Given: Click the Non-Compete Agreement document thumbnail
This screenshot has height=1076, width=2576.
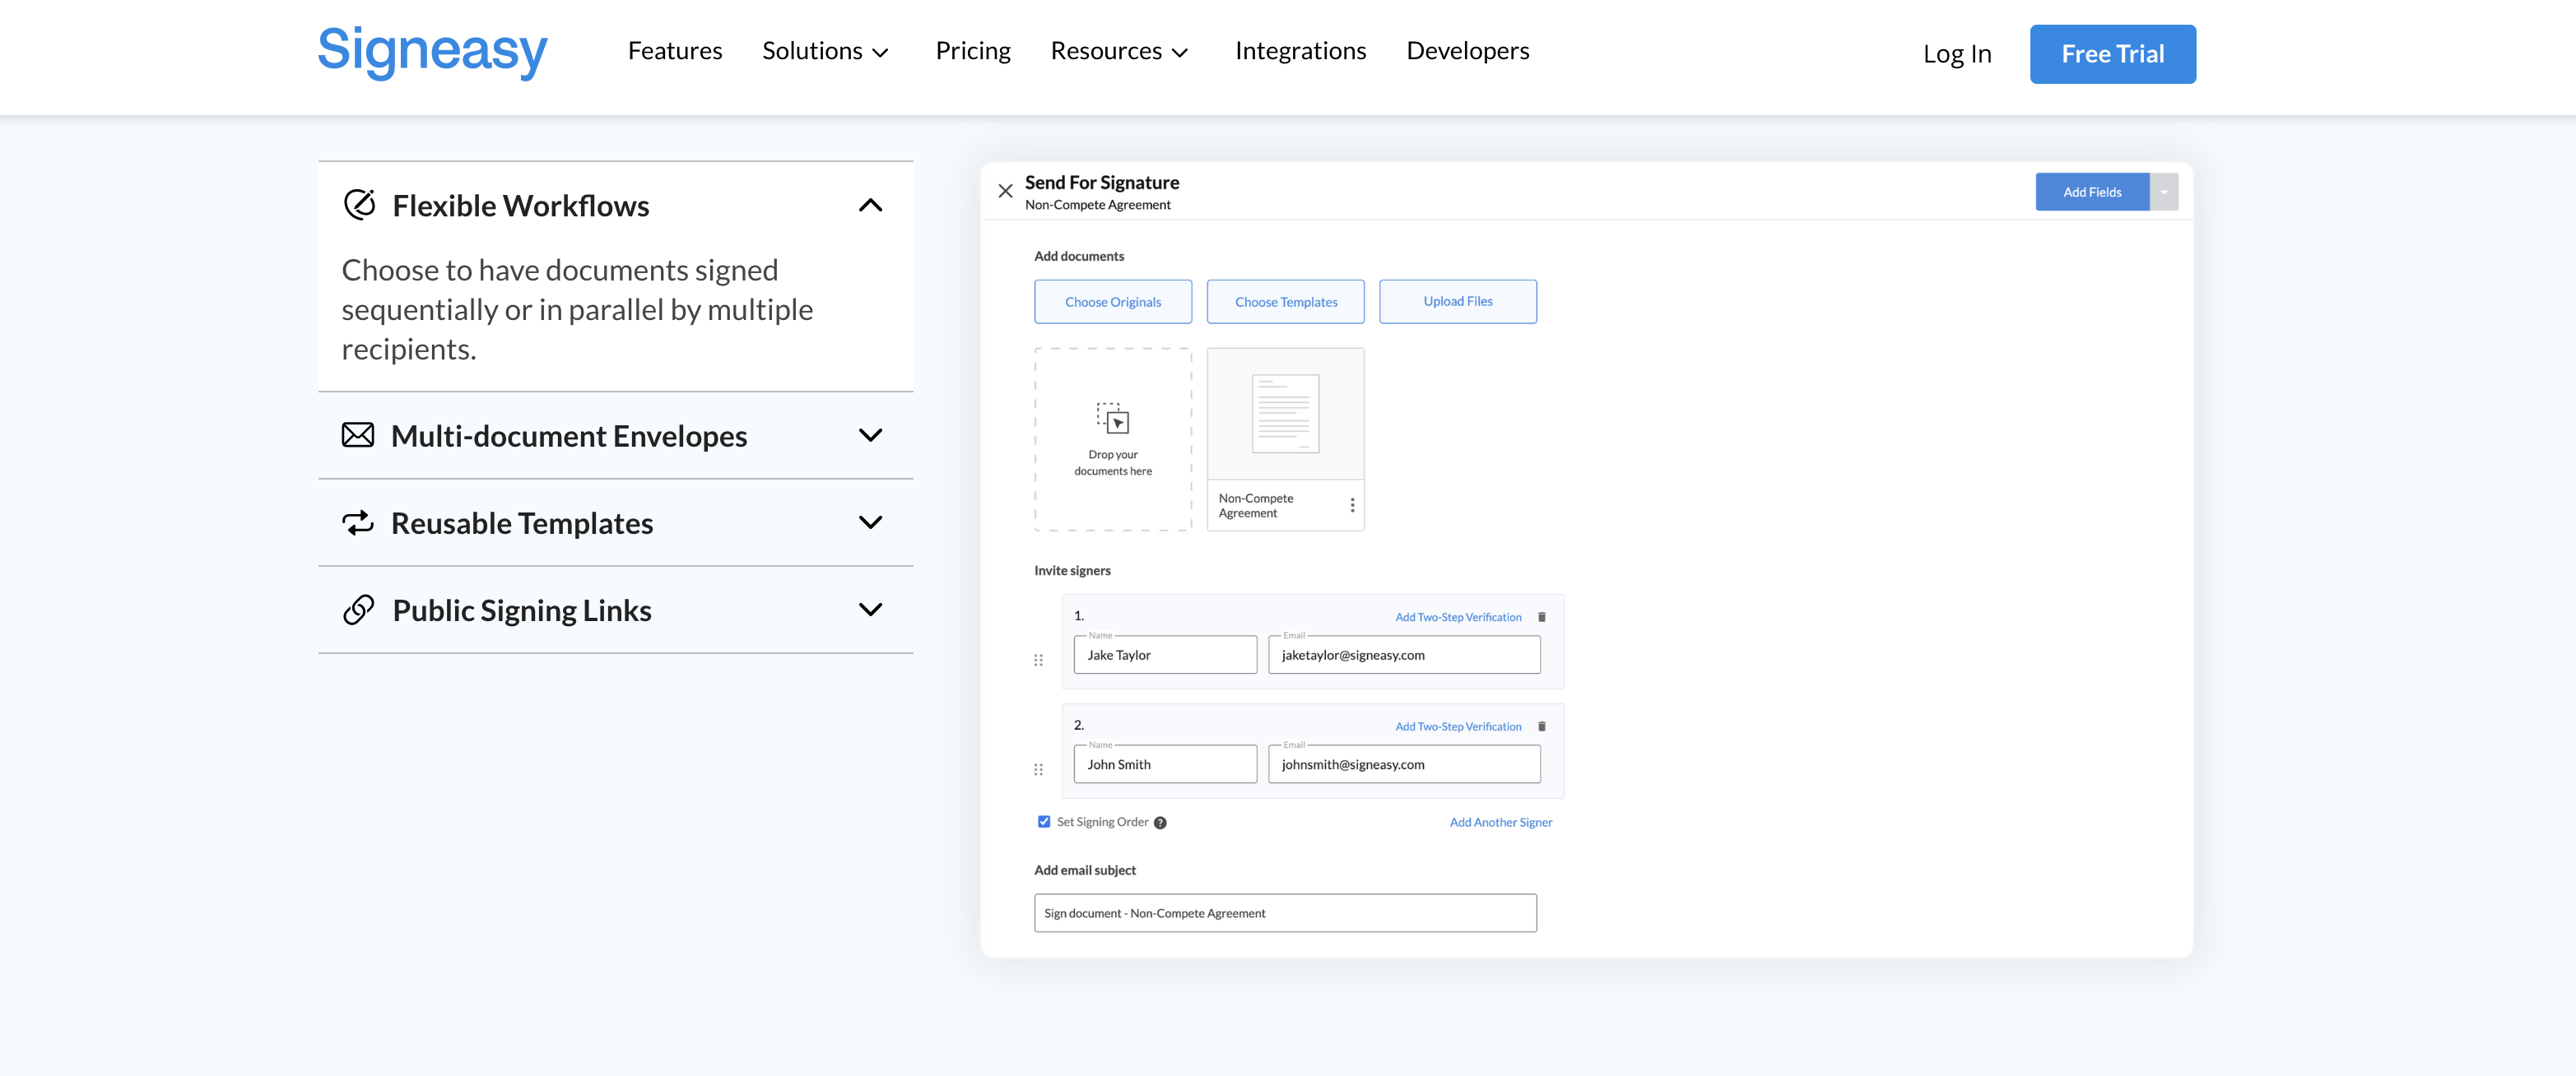Looking at the screenshot, I should click(x=1285, y=414).
